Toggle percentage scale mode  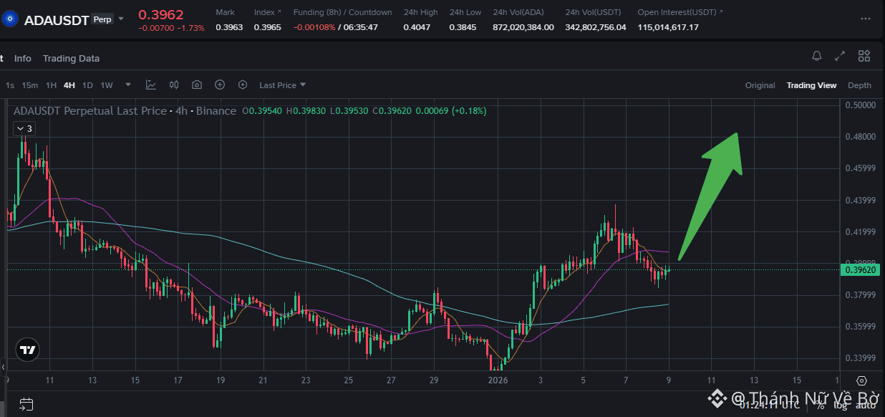(820, 406)
